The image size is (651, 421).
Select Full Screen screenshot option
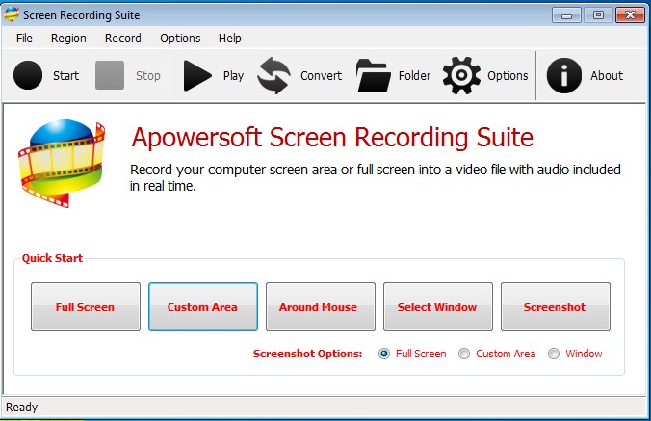[385, 354]
